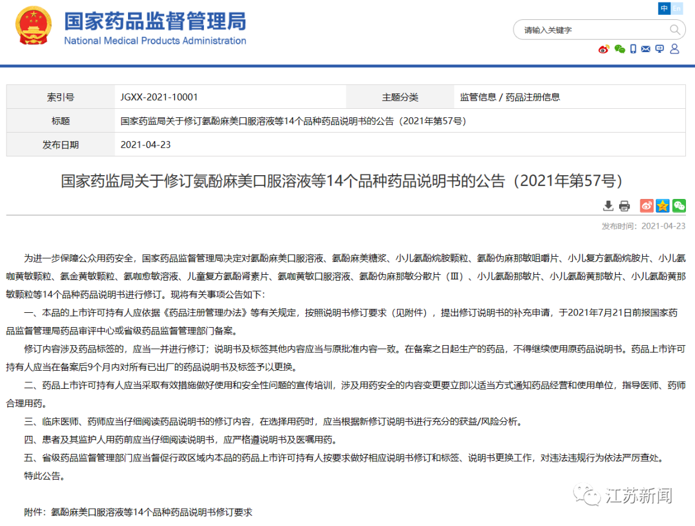695x526 pixels.
Task: Switch language to English with the En button
Action: pyautogui.click(x=677, y=8)
